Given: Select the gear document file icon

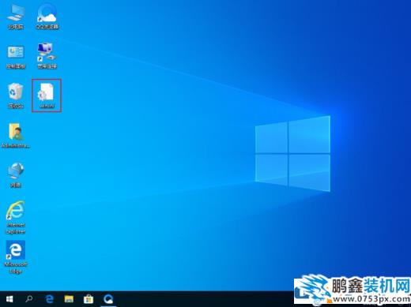Looking at the screenshot, I should (47, 95).
